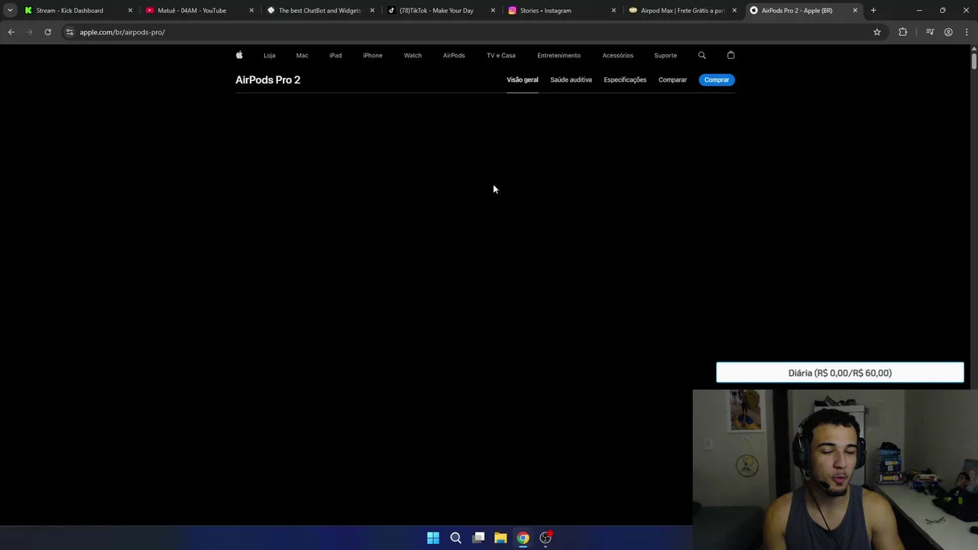
Task: Open the Acessórios menu item
Action: [617, 55]
